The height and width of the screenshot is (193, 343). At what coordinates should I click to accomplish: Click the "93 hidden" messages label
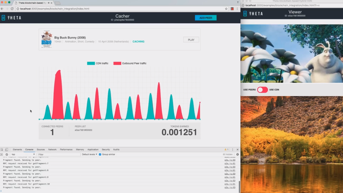[227, 155]
